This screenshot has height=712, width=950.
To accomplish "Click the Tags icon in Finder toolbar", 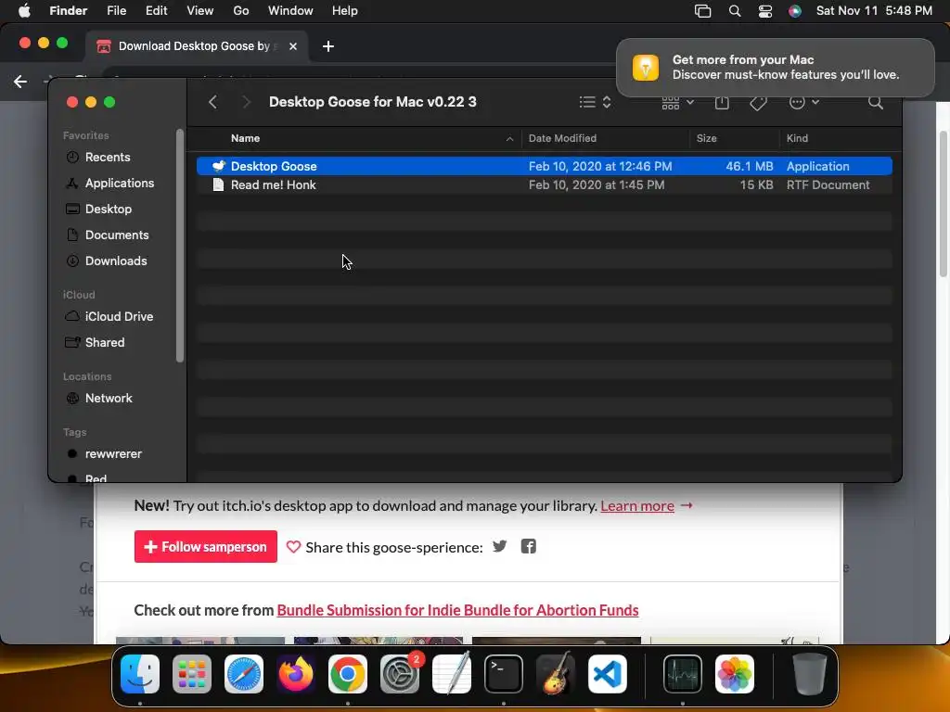I will tap(758, 102).
